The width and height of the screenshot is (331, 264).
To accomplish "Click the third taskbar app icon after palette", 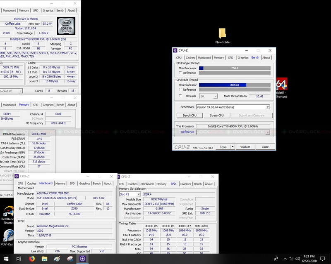I will point(70,259).
